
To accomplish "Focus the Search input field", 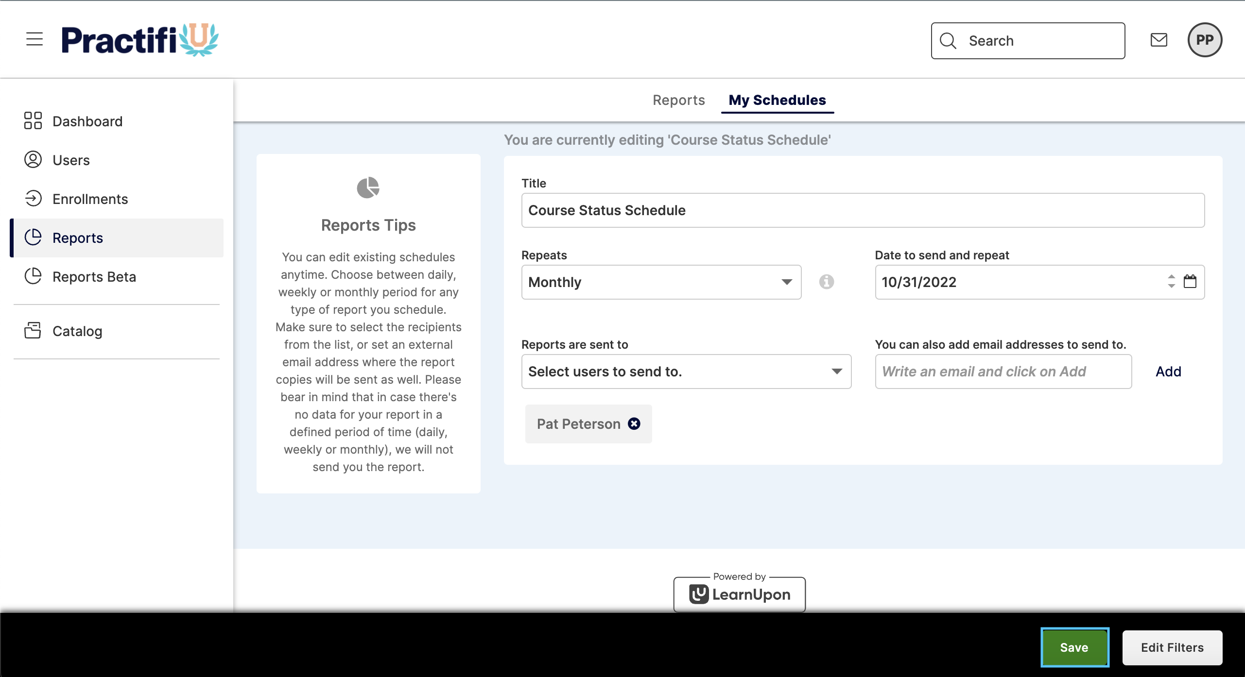I will coord(1028,41).
